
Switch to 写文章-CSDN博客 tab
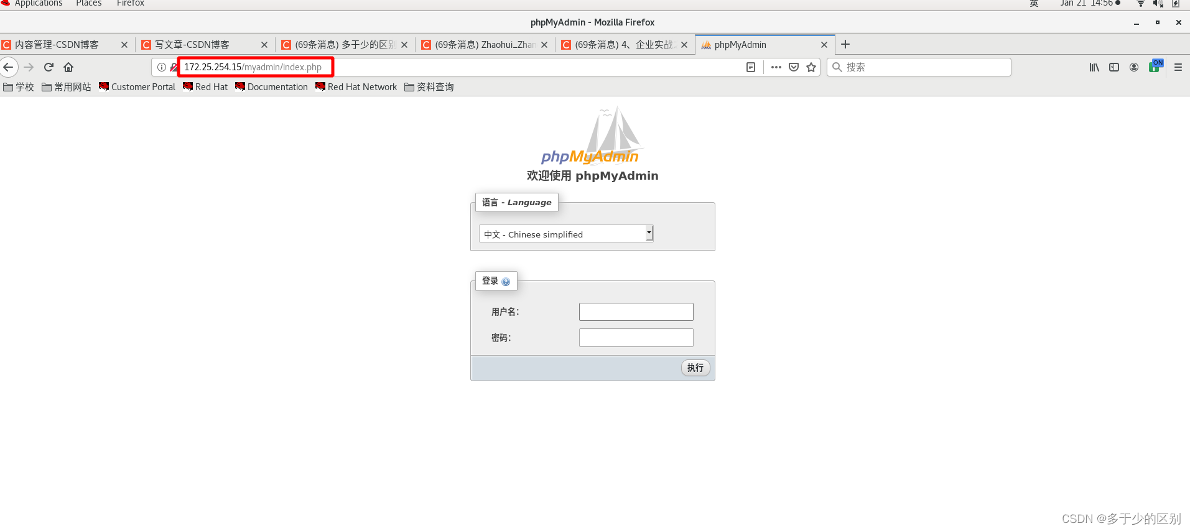(x=205, y=45)
